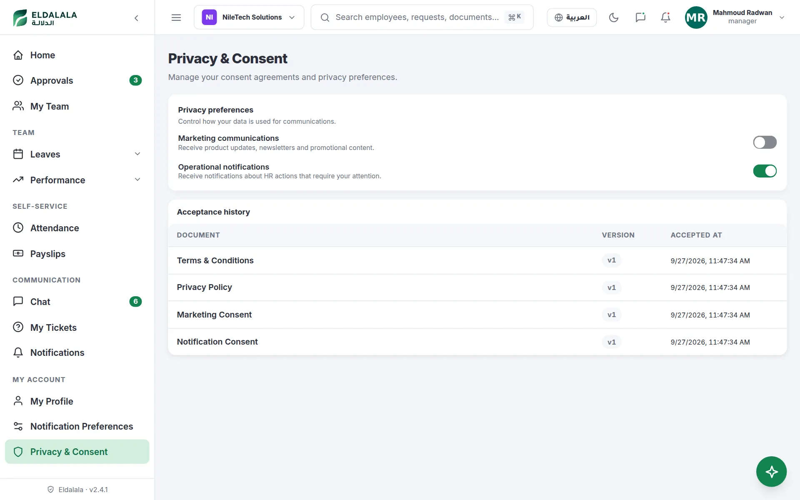Click the Notification Consent document row
The width and height of the screenshot is (800, 500).
point(477,342)
